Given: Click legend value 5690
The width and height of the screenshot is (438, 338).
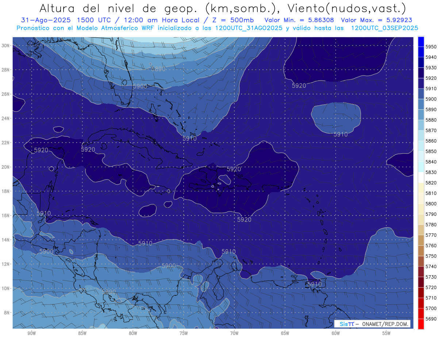Looking at the screenshot, I should pyautogui.click(x=431, y=319).
